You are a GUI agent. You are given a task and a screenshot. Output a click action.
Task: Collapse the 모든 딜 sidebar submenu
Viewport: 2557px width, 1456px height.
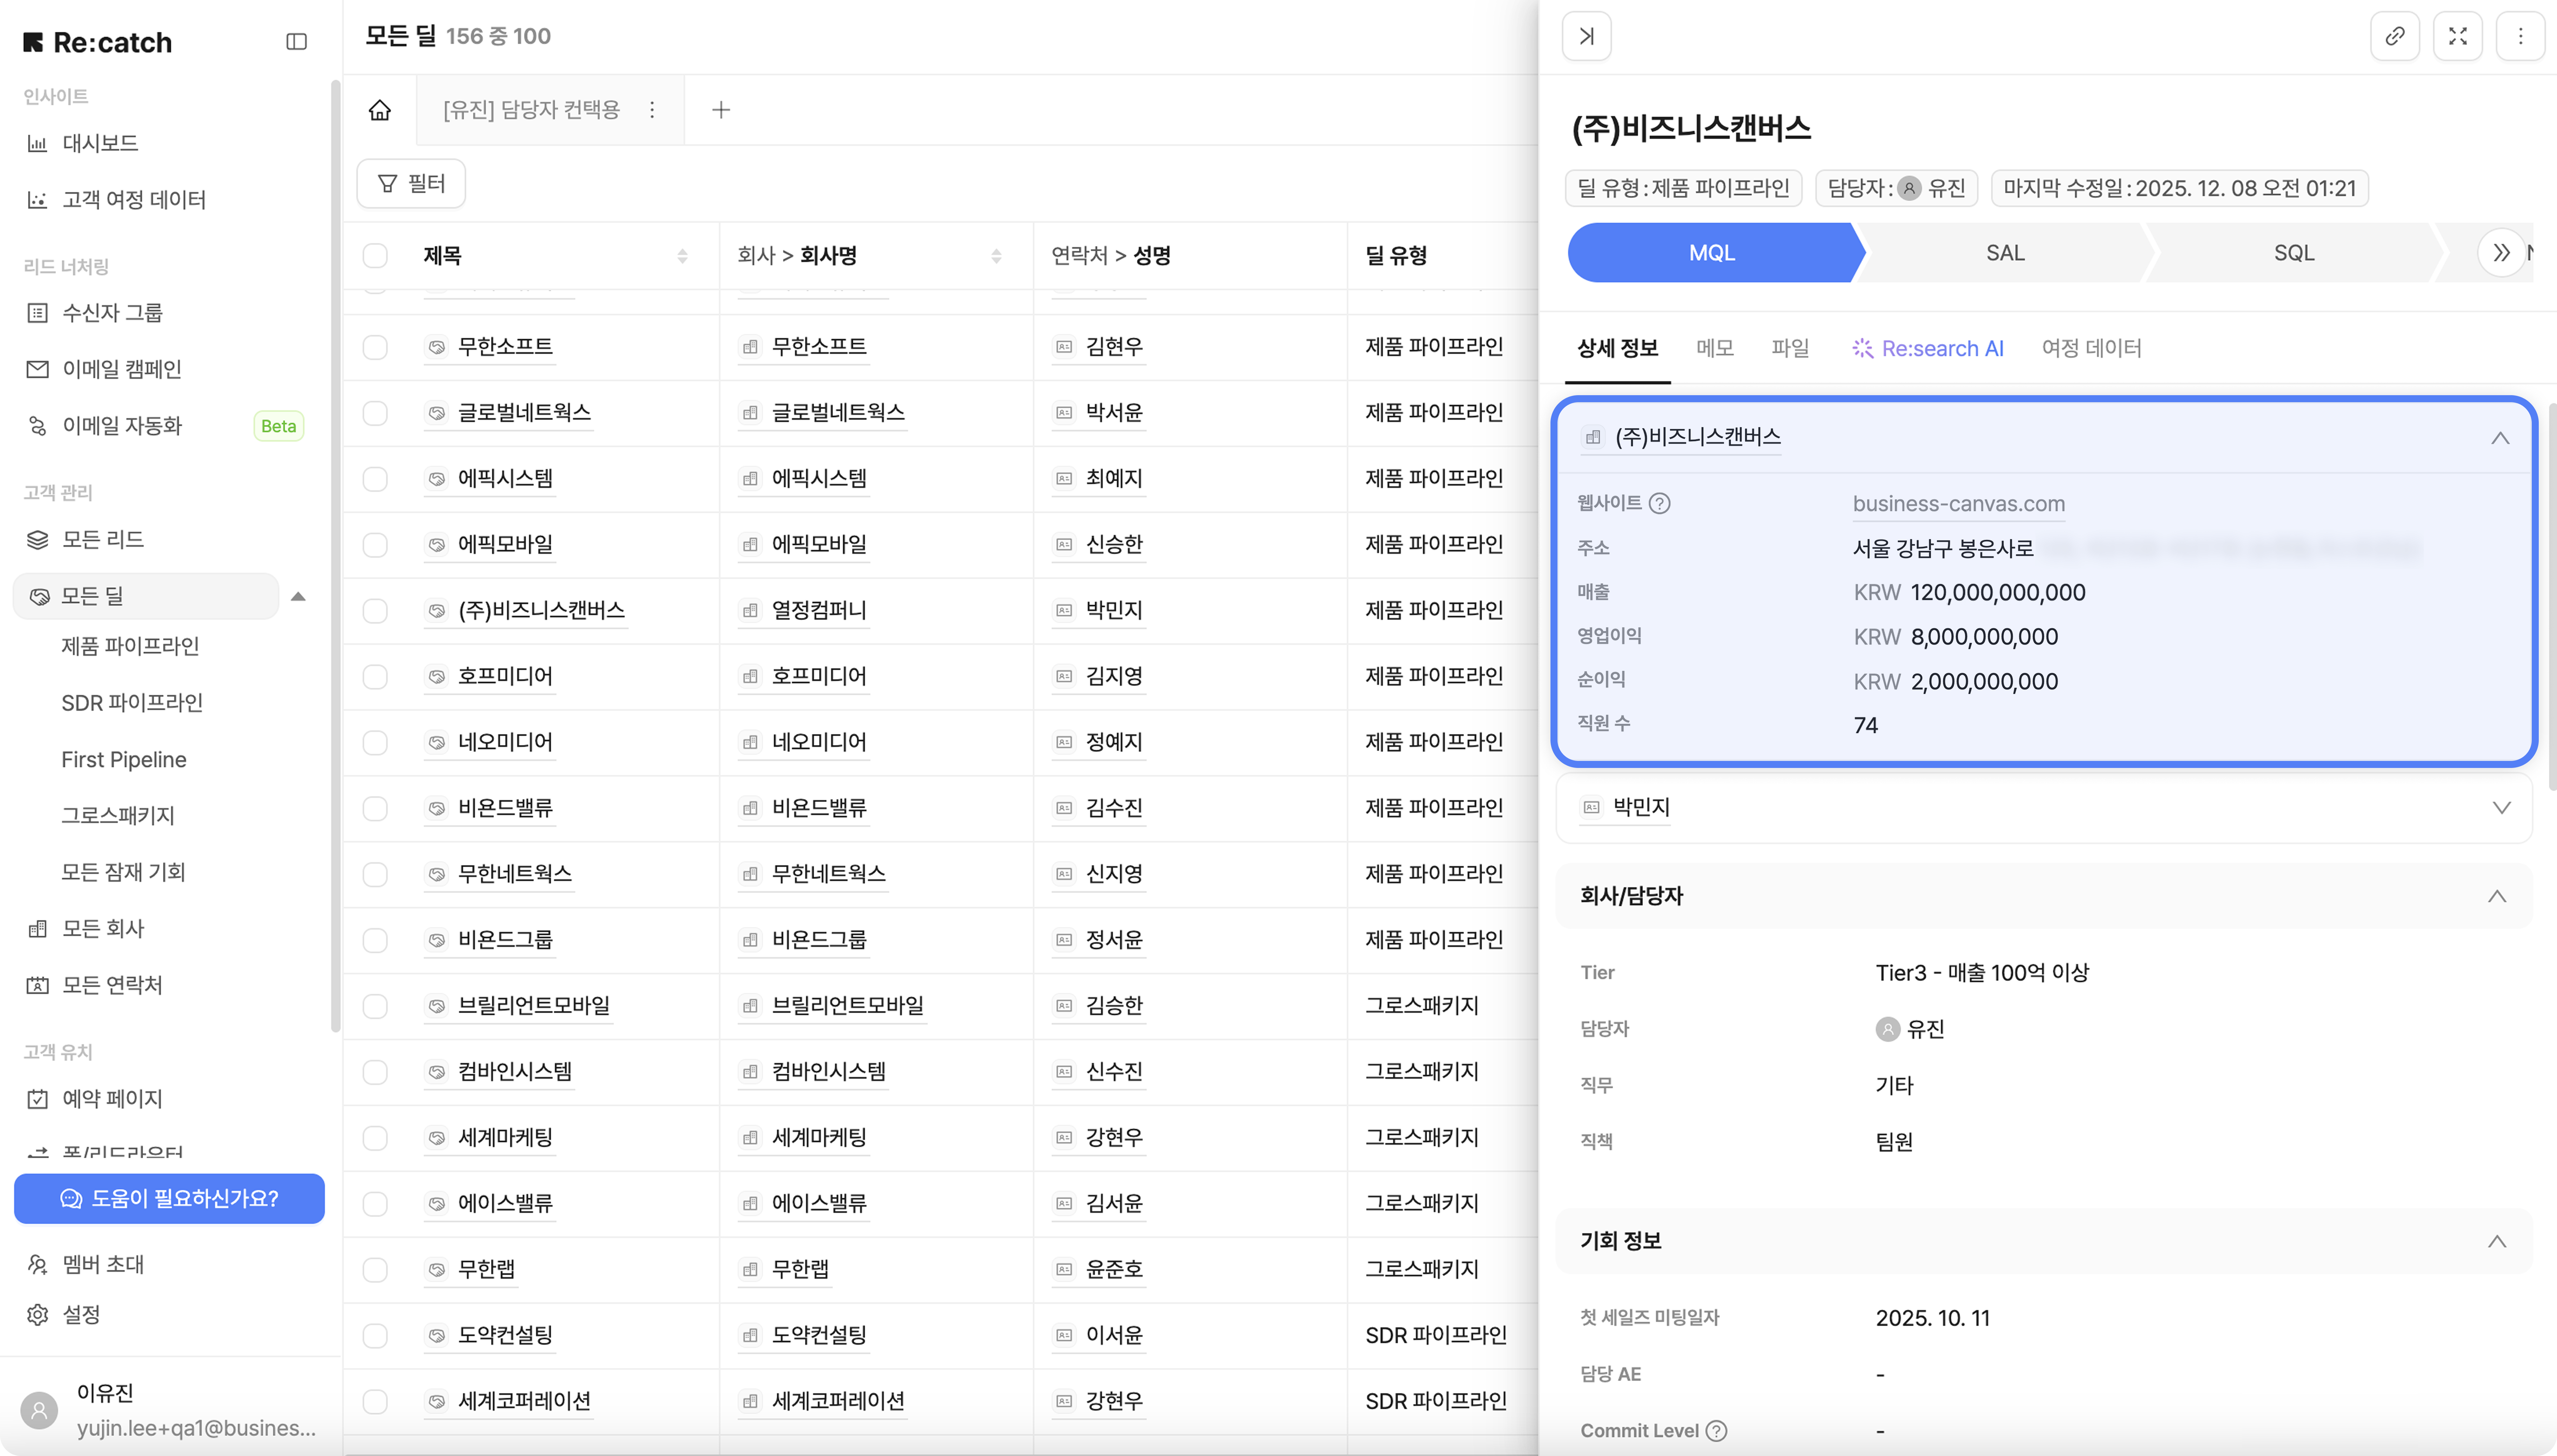[298, 597]
